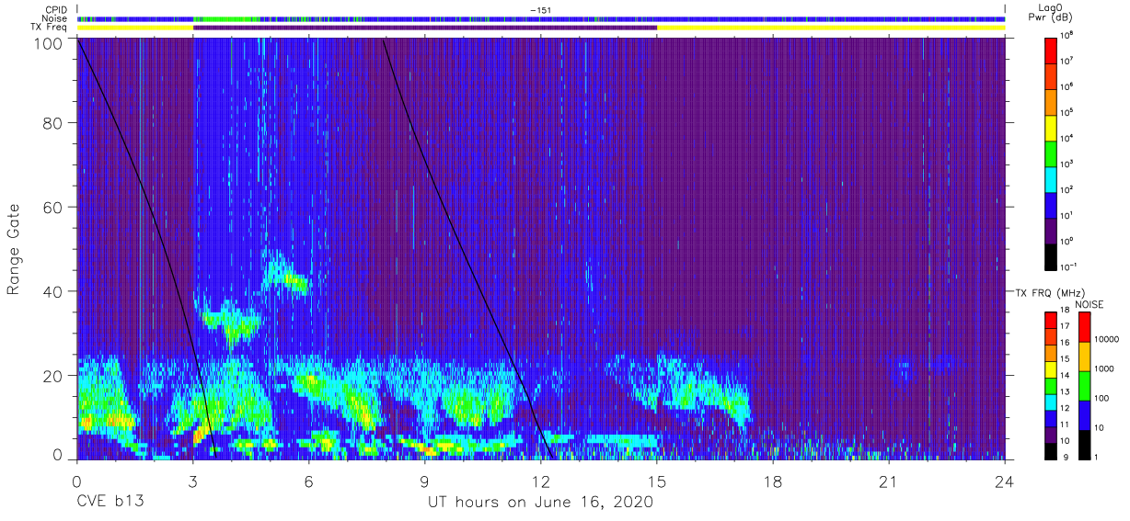This screenshot has height=521, width=1130.
Task: Click the '1000' NOISE colorbar label
Action: click(x=1104, y=368)
